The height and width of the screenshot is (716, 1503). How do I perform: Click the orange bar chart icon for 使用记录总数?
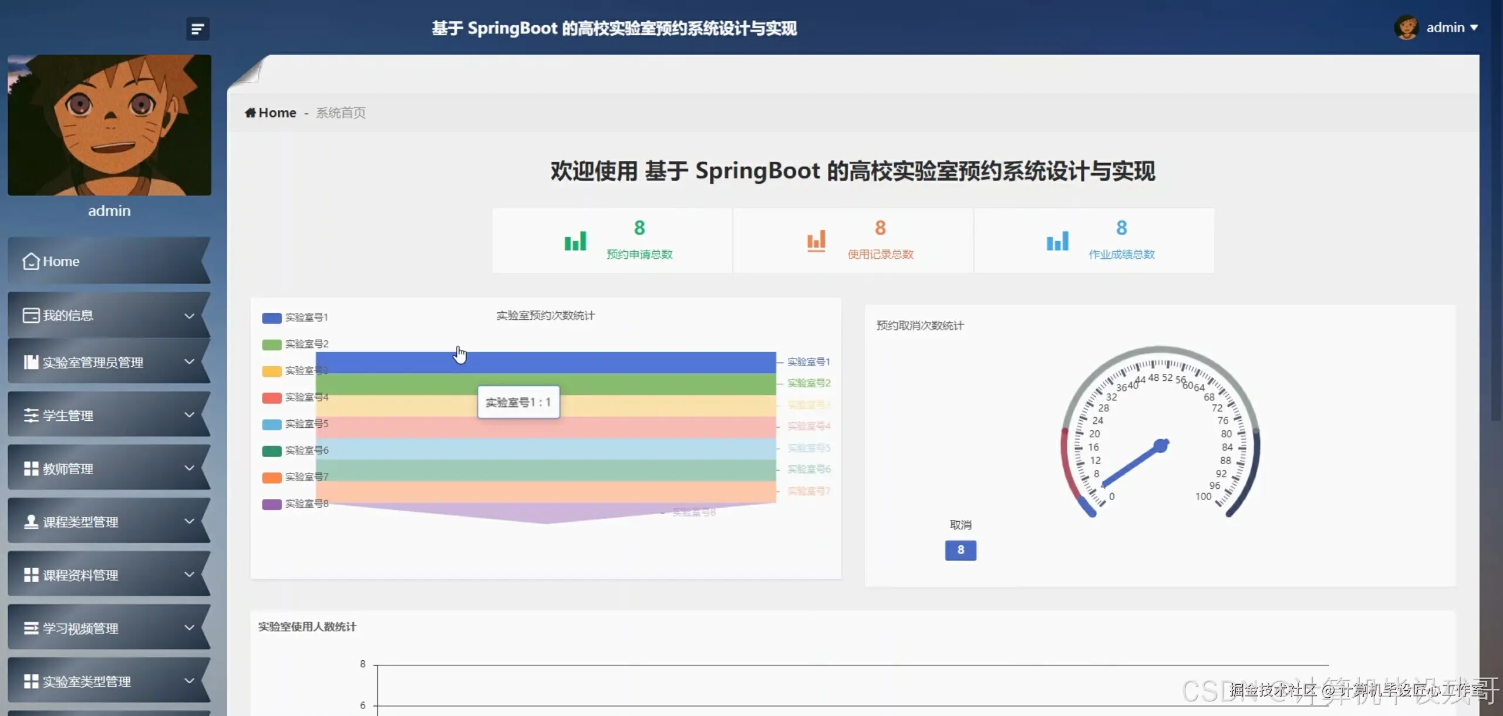[815, 241]
